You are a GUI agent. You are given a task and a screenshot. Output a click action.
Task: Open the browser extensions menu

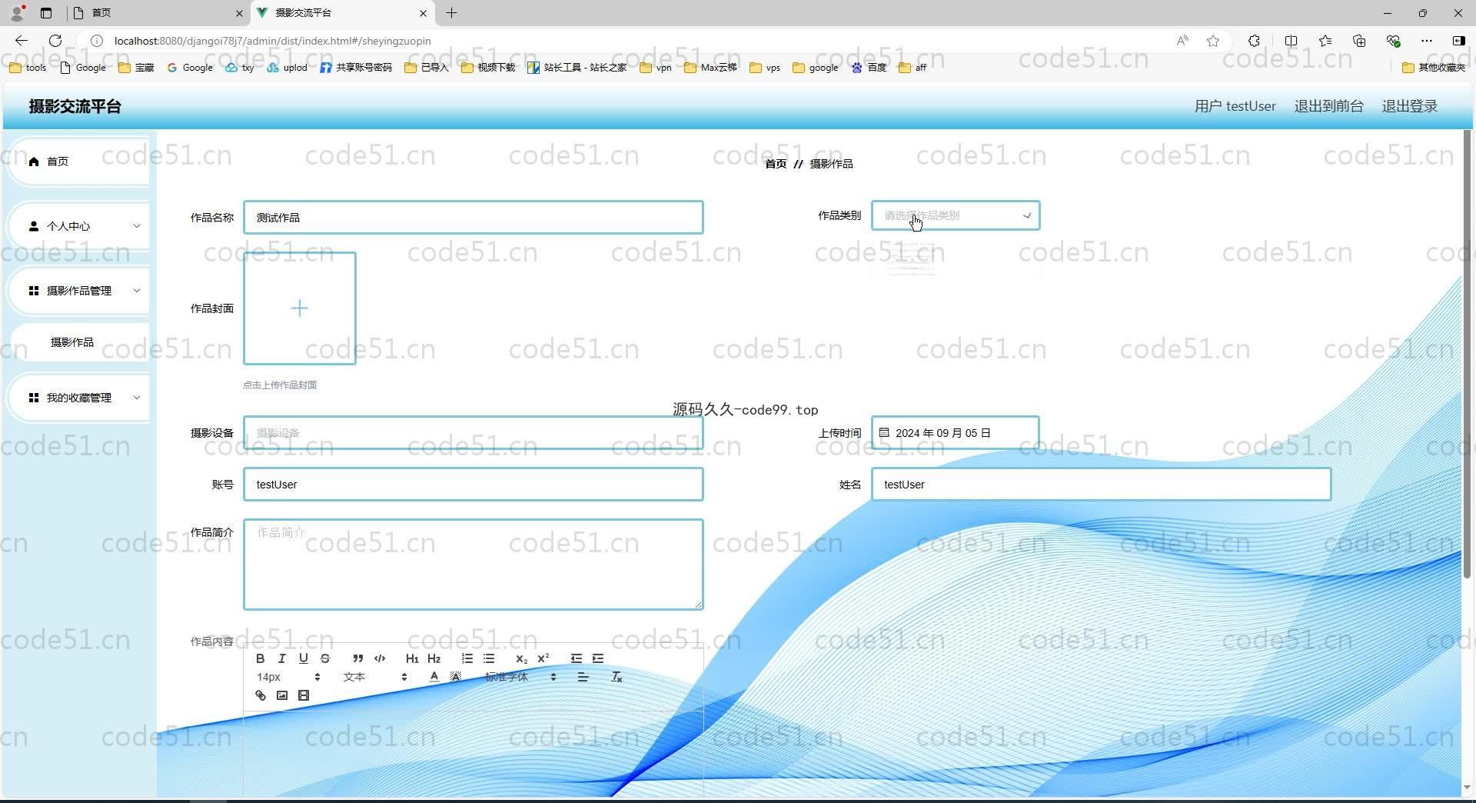point(1254,41)
